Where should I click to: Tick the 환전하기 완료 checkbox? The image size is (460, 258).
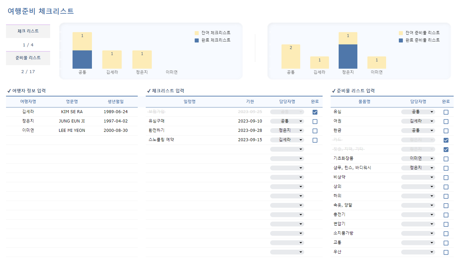(x=315, y=131)
